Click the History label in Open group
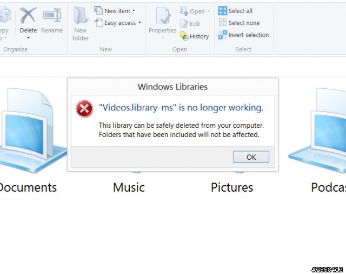346x274 pixels. coord(199,36)
